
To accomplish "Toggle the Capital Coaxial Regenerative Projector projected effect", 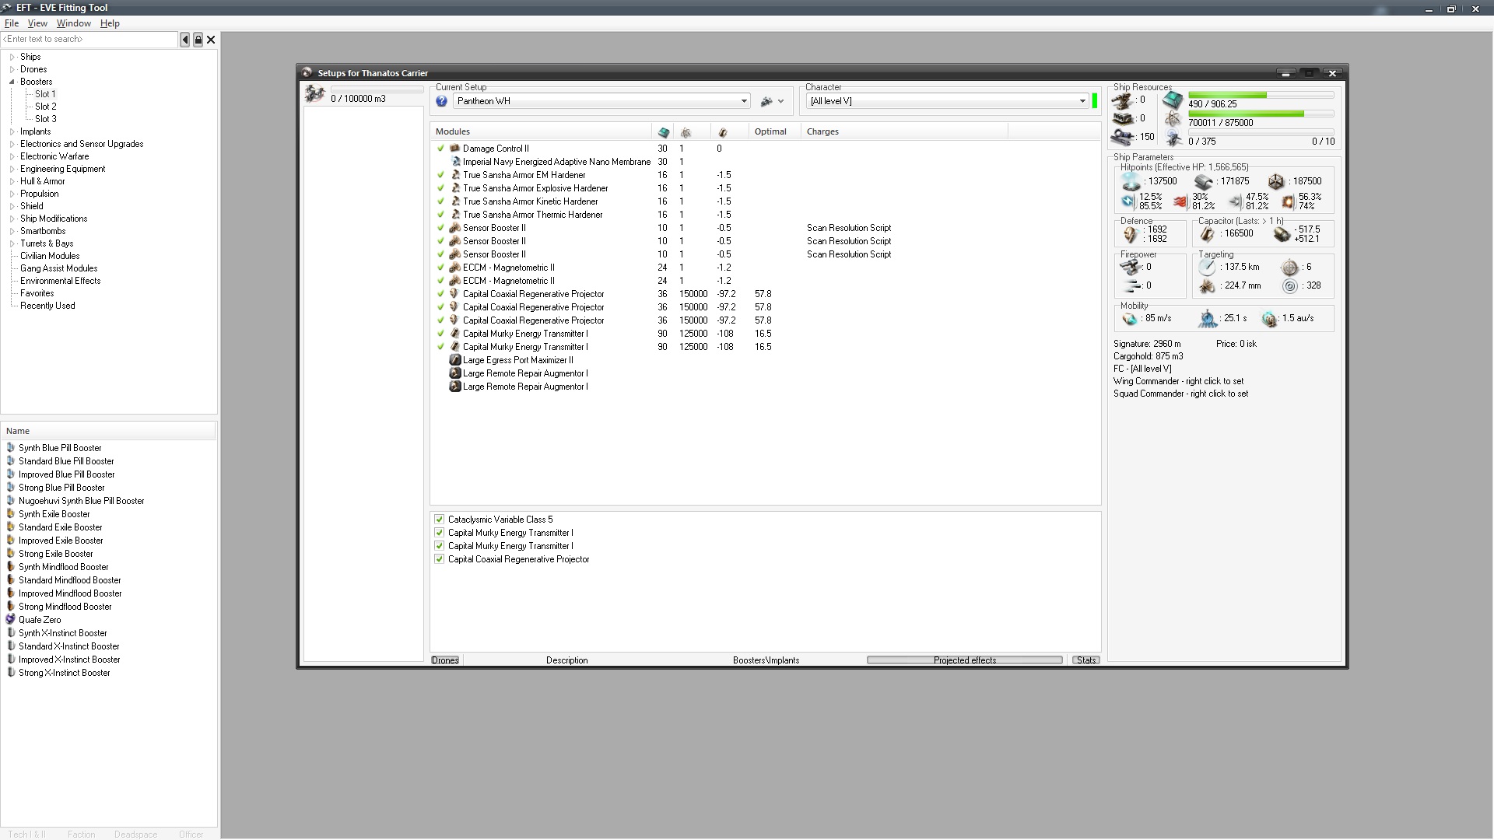I will [440, 559].
